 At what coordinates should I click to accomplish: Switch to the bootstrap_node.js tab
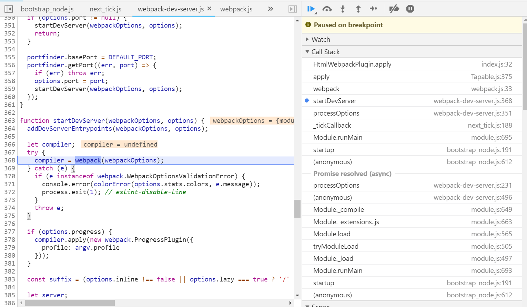[x=47, y=9]
